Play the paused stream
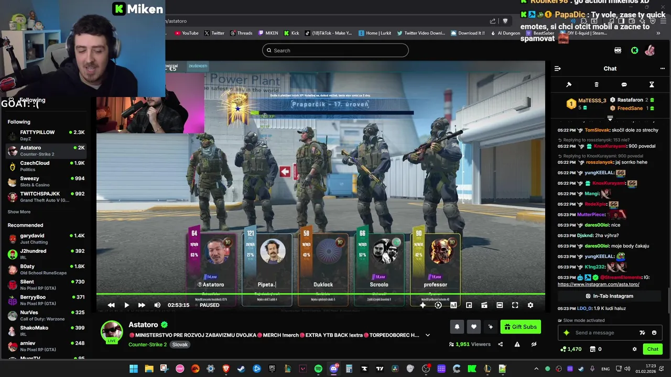This screenshot has height=377, width=671. [x=126, y=305]
